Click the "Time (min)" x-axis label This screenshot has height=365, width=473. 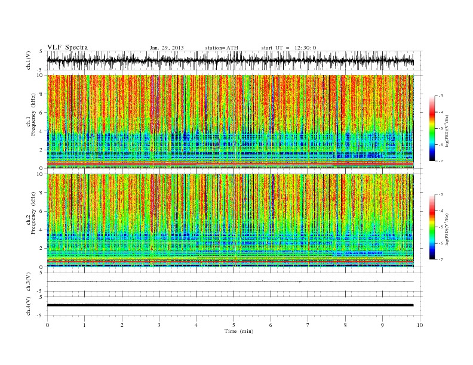239,331
